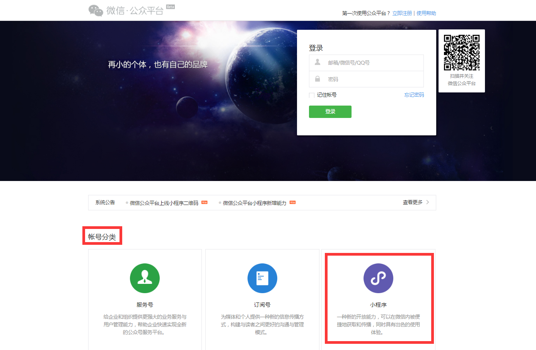Image resolution: width=536 pixels, height=350 pixels.
Task: Click the WeChat logo icon in header
Action: [96, 10]
